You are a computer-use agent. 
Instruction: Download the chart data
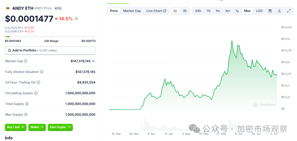coord(279,11)
